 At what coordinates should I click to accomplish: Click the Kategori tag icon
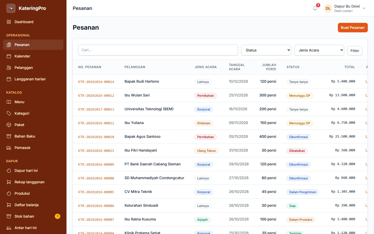pos(9,113)
